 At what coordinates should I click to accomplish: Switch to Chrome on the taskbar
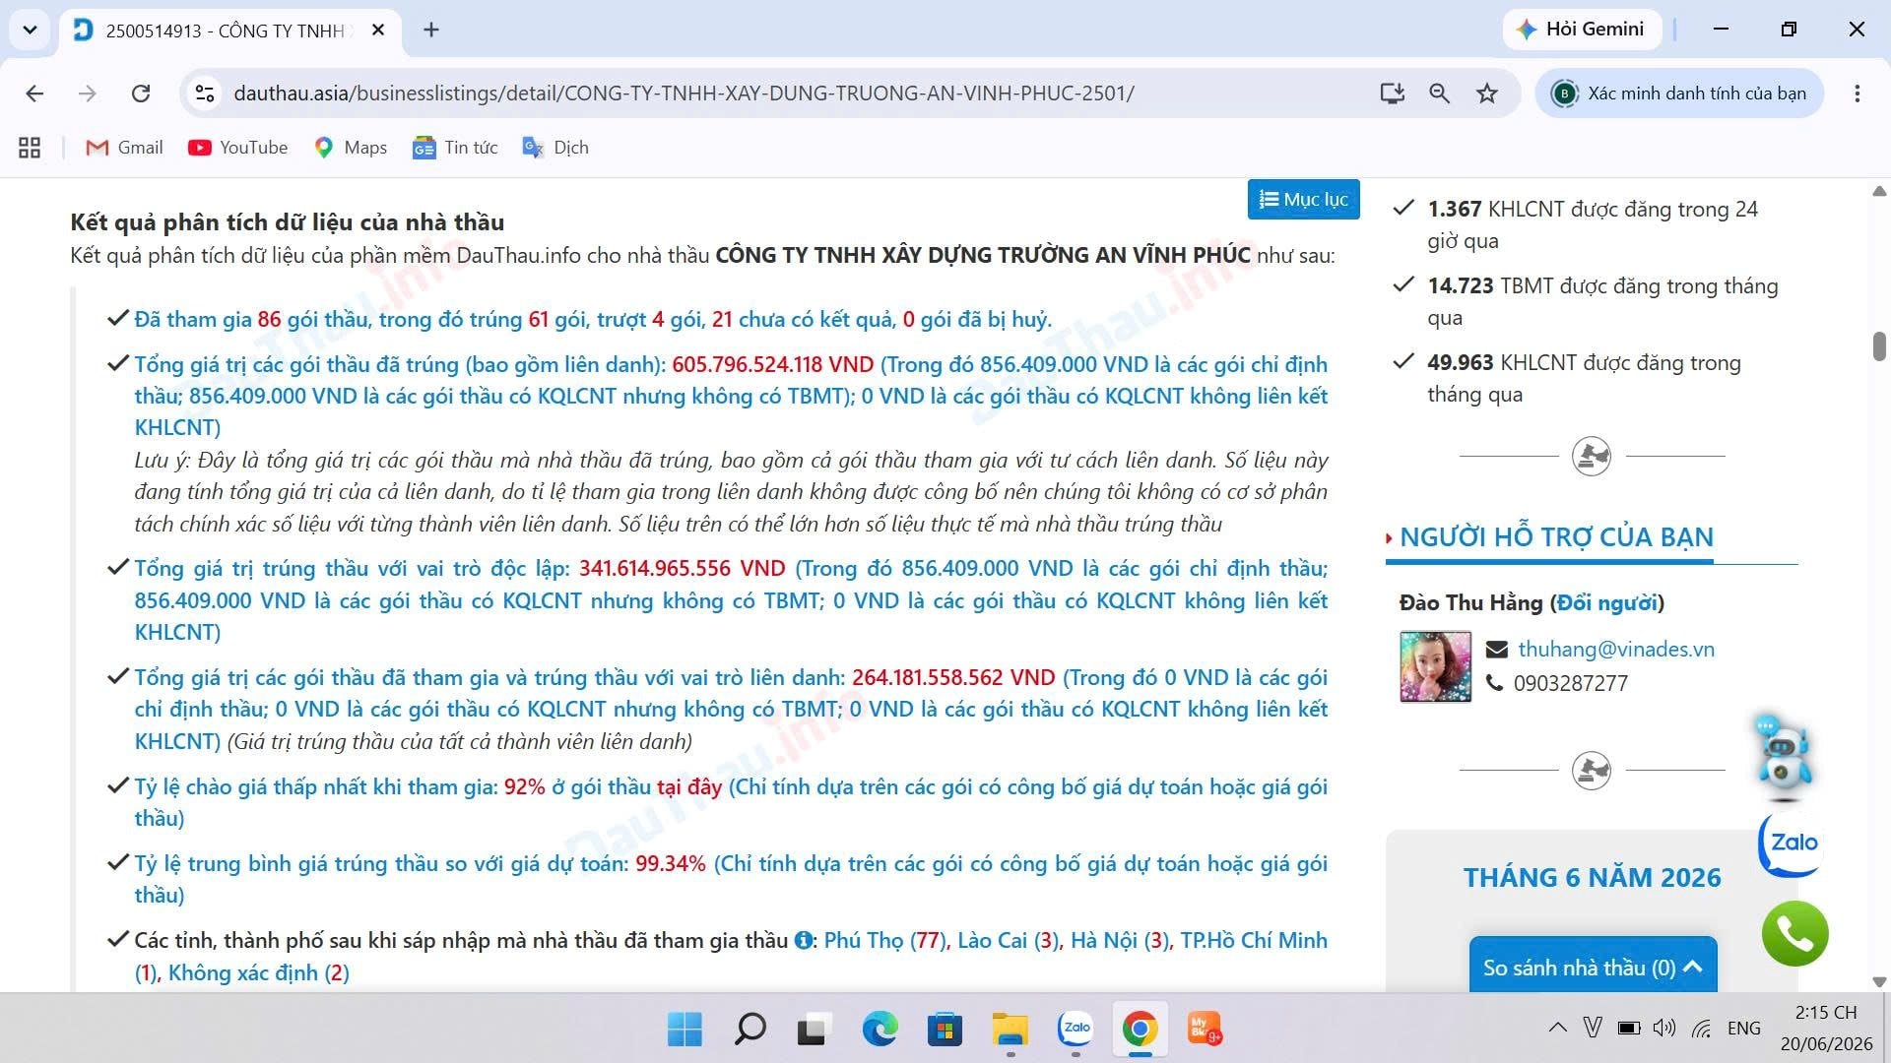1140,1030
